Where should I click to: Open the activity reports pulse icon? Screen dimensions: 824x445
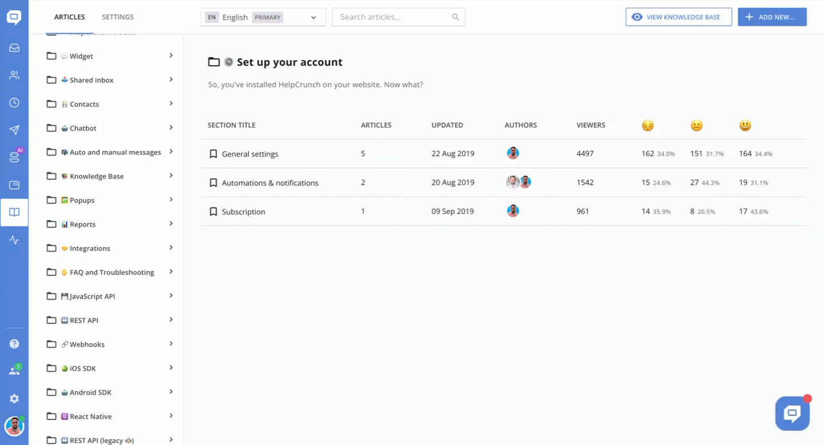coord(14,240)
